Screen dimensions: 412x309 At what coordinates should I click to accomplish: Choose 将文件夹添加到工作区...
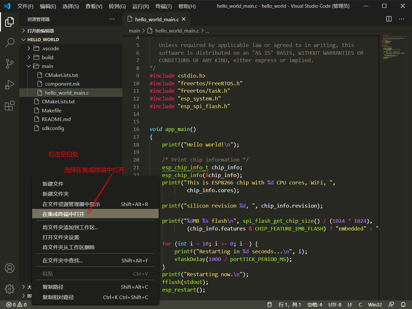click(x=96, y=227)
